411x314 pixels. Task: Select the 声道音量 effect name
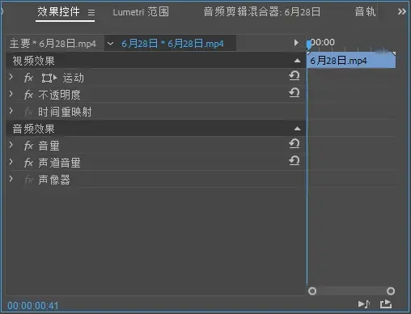coord(59,163)
